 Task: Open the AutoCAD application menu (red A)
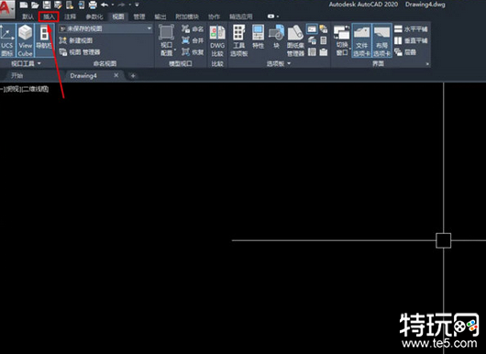click(6, 8)
